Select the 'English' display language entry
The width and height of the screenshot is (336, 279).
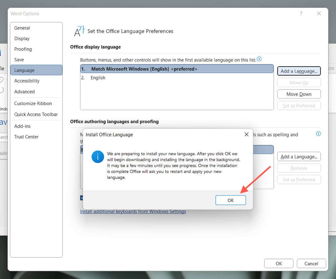pos(98,78)
